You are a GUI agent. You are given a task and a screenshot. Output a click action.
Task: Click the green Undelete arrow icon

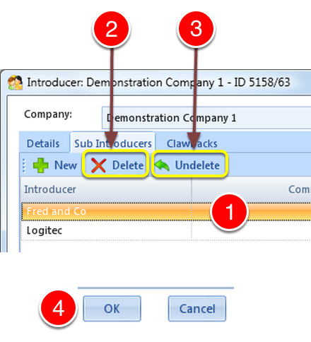[162, 165]
